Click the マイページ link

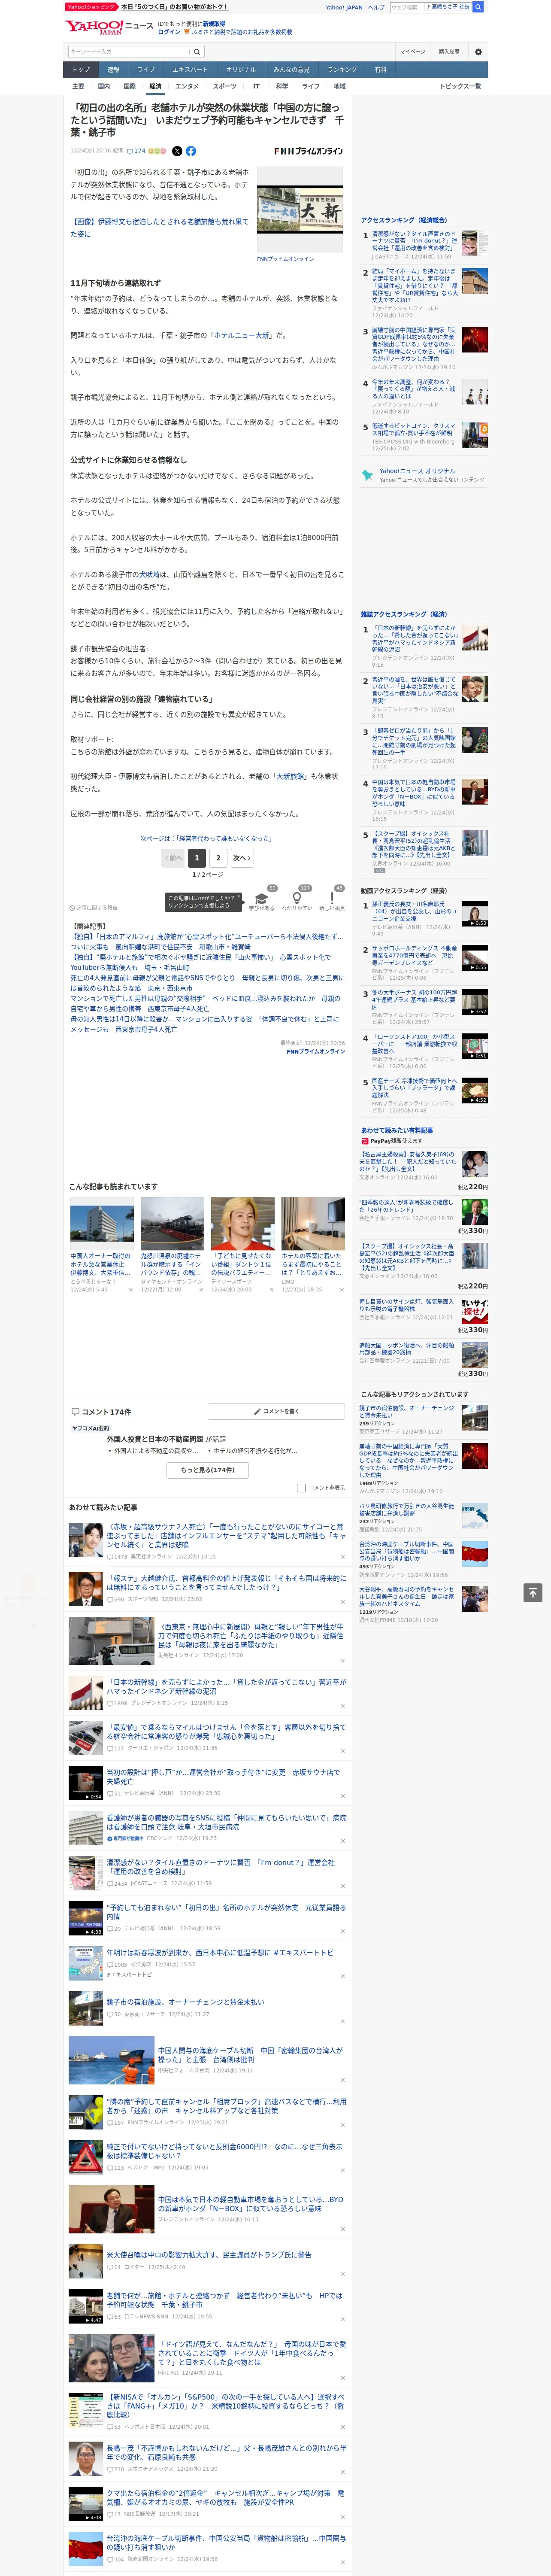click(x=412, y=52)
